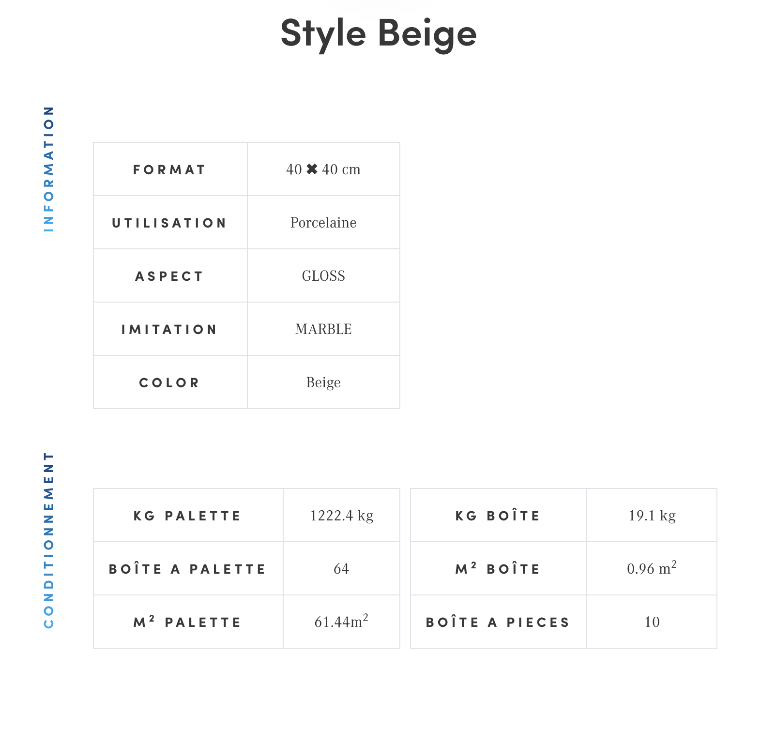761x731 pixels.
Task: Select the 0.96 m² box value
Action: click(652, 568)
